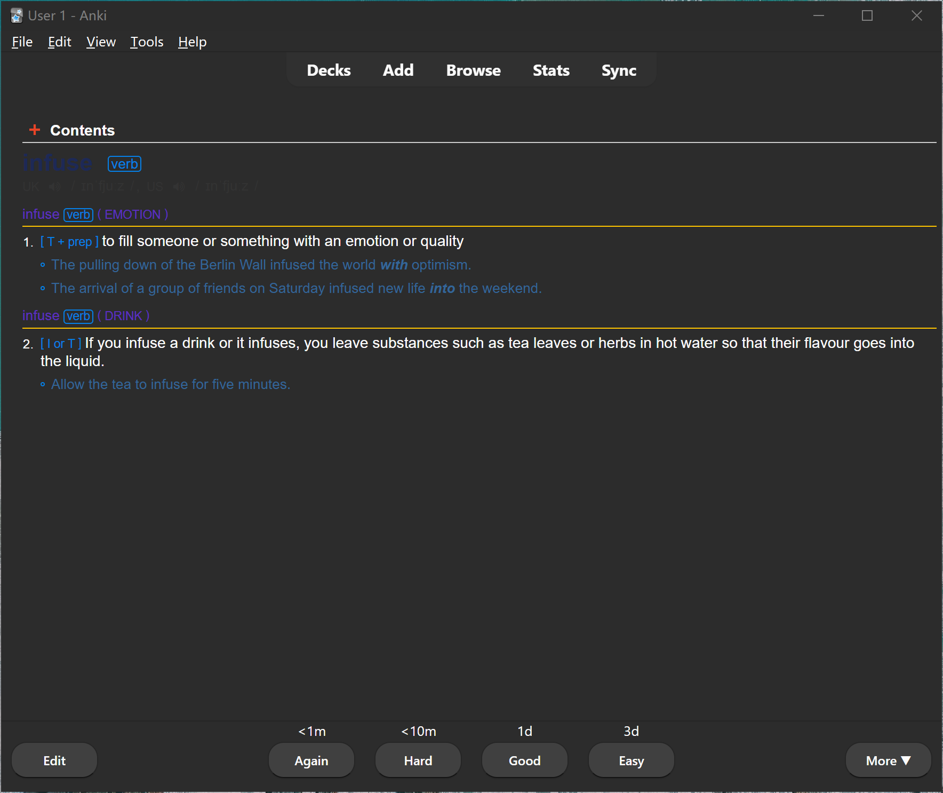The height and width of the screenshot is (793, 943).
Task: Open the File menu
Action: point(22,42)
